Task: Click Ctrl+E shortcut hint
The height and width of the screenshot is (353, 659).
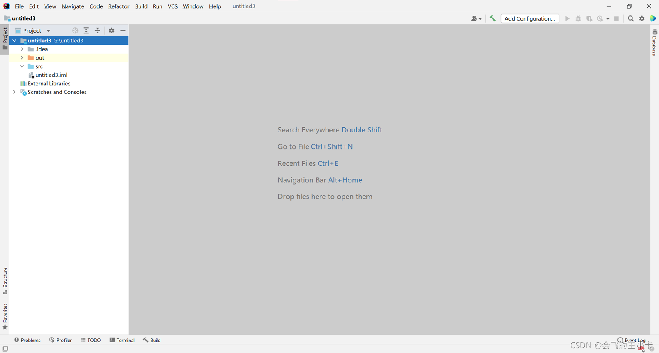Action: (328, 163)
